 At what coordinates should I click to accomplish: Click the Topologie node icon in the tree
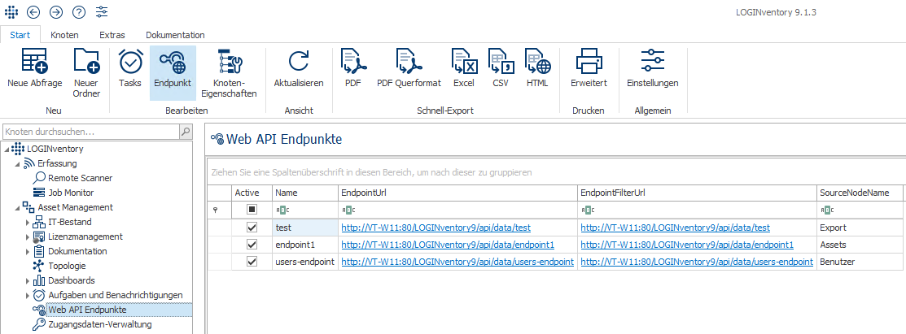click(x=39, y=266)
